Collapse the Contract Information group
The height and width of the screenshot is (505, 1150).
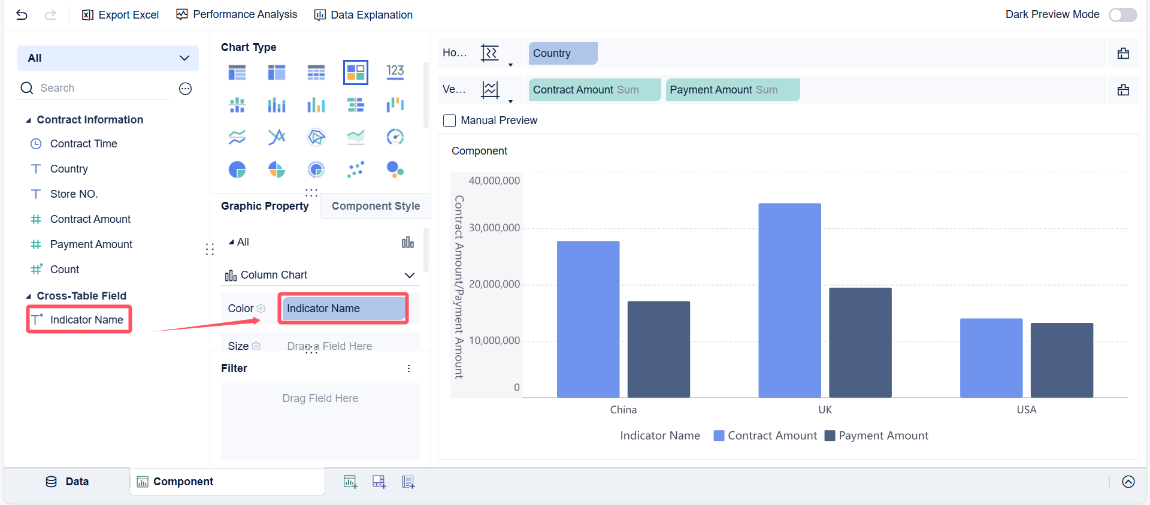[28, 120]
